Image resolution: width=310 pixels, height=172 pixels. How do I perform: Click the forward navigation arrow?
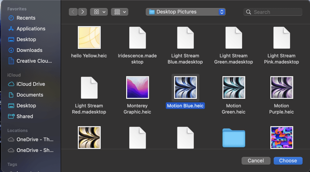(82, 12)
